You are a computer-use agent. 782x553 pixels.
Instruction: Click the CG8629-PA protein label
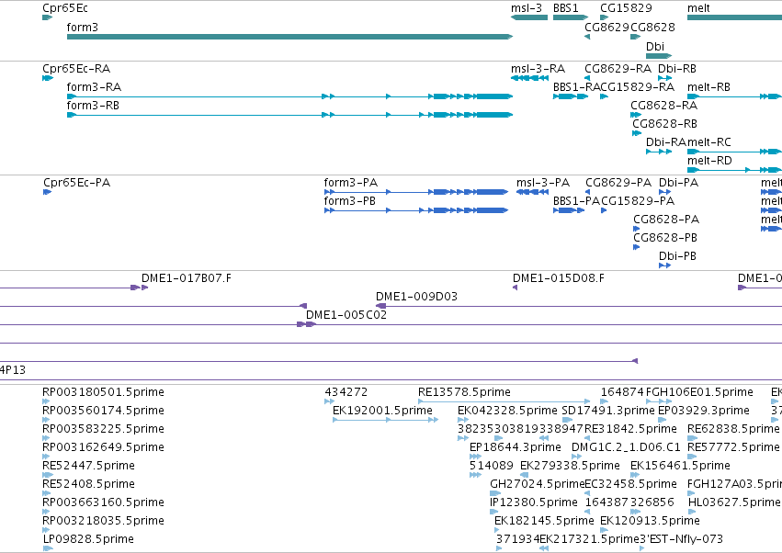click(x=618, y=183)
